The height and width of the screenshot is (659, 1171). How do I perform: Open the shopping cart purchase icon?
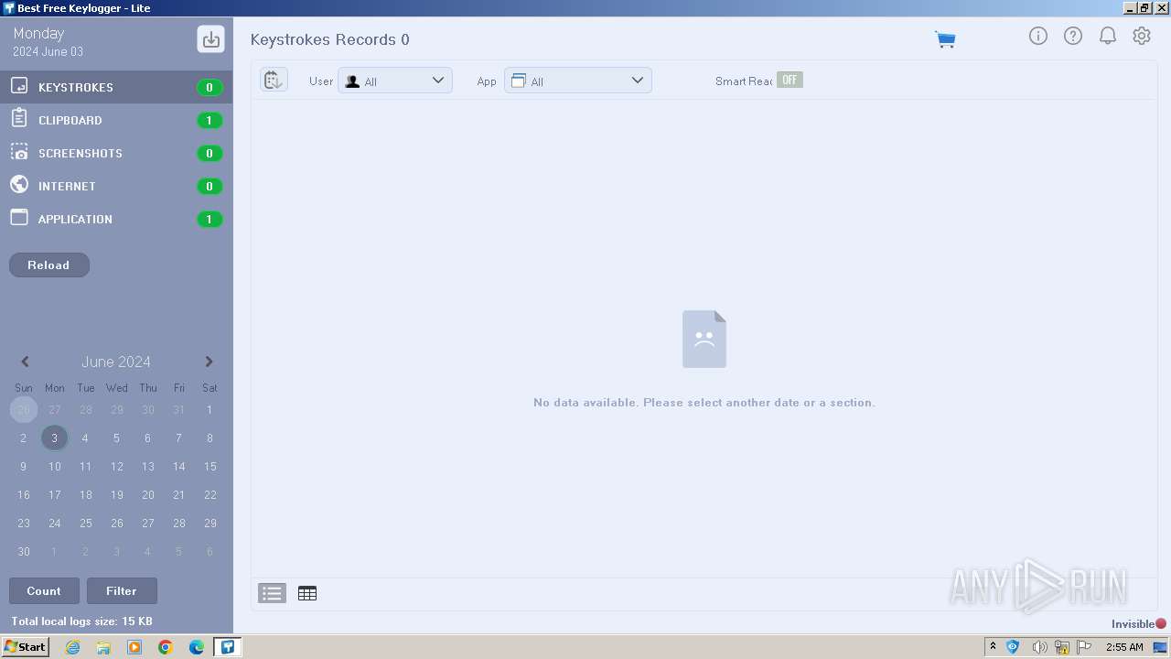[x=945, y=39]
